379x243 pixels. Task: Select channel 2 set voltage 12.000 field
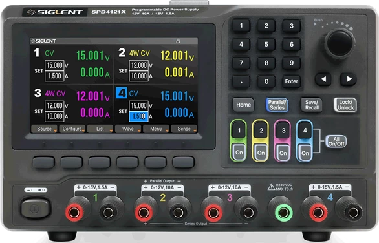[139, 65]
